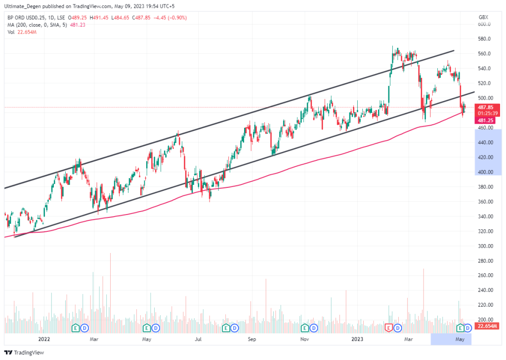Open the earnings E marker at May 2022

147,328
